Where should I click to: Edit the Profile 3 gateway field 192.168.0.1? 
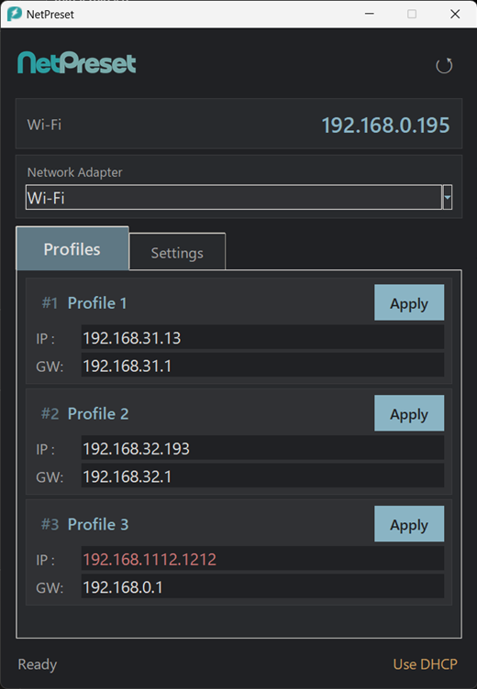click(x=262, y=587)
